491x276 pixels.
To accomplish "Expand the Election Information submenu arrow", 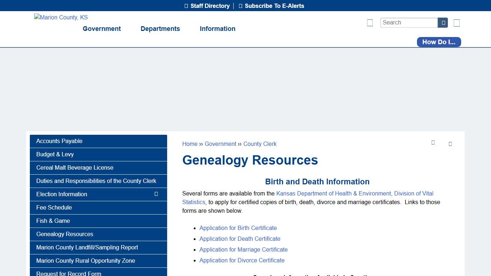I will 156,194.
